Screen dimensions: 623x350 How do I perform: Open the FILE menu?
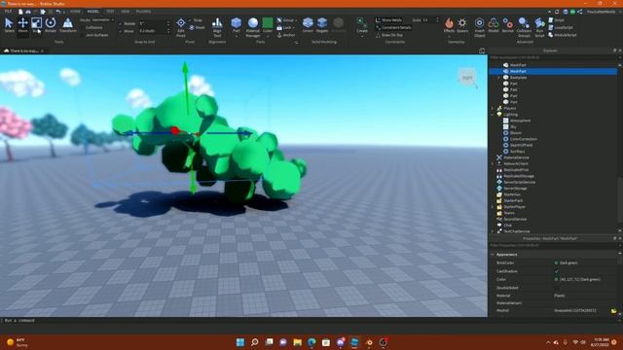8,12
